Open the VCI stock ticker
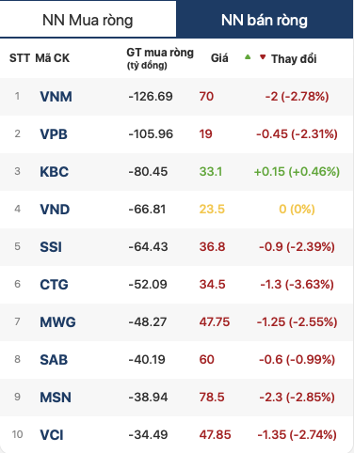This screenshot has height=453, width=354. pyautogui.click(x=52, y=435)
